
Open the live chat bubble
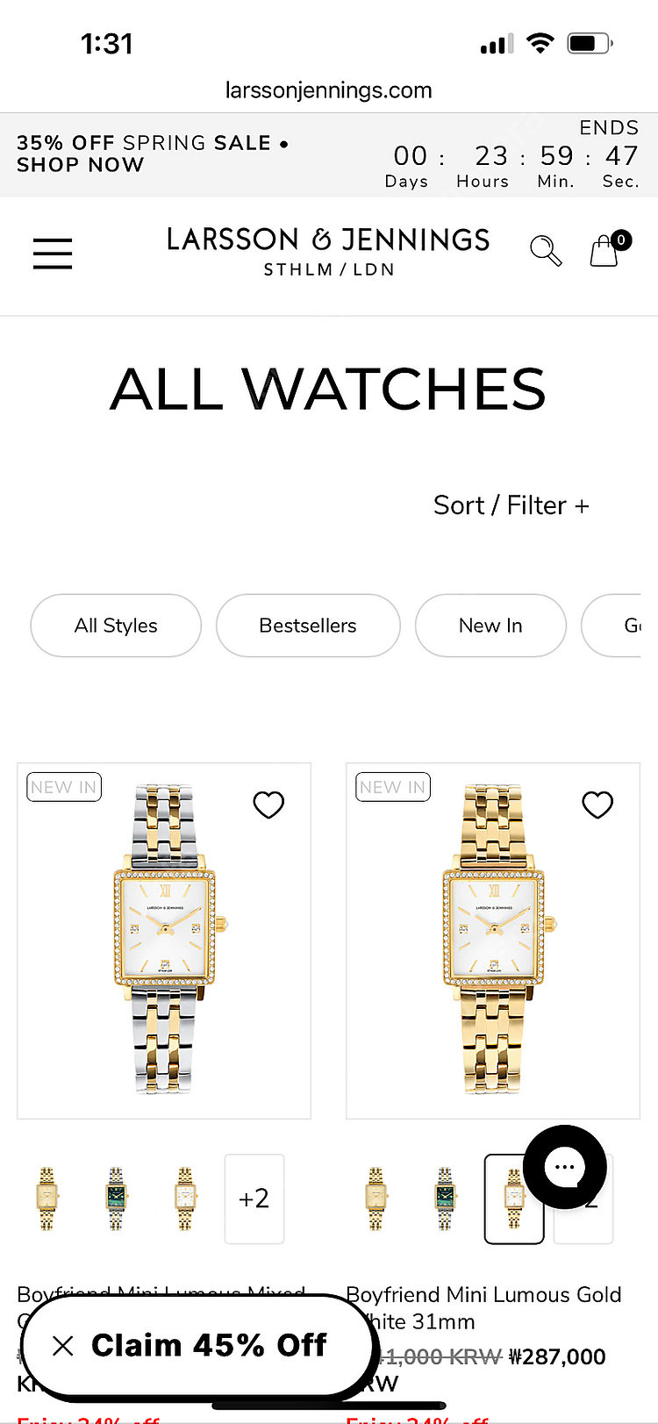pyautogui.click(x=565, y=1166)
